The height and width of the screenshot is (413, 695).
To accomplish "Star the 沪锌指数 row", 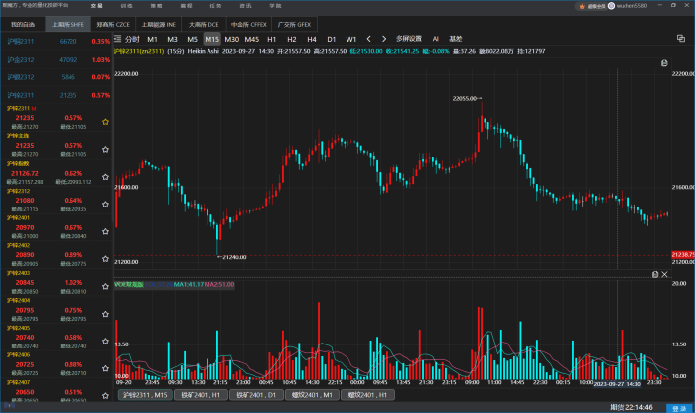I will 104,178.
